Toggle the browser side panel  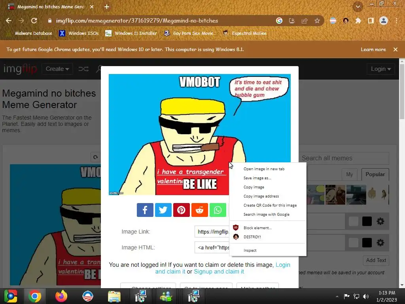click(371, 21)
